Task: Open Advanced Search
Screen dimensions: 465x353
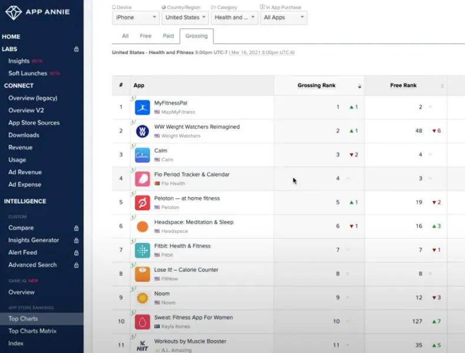Action: pyautogui.click(x=32, y=265)
